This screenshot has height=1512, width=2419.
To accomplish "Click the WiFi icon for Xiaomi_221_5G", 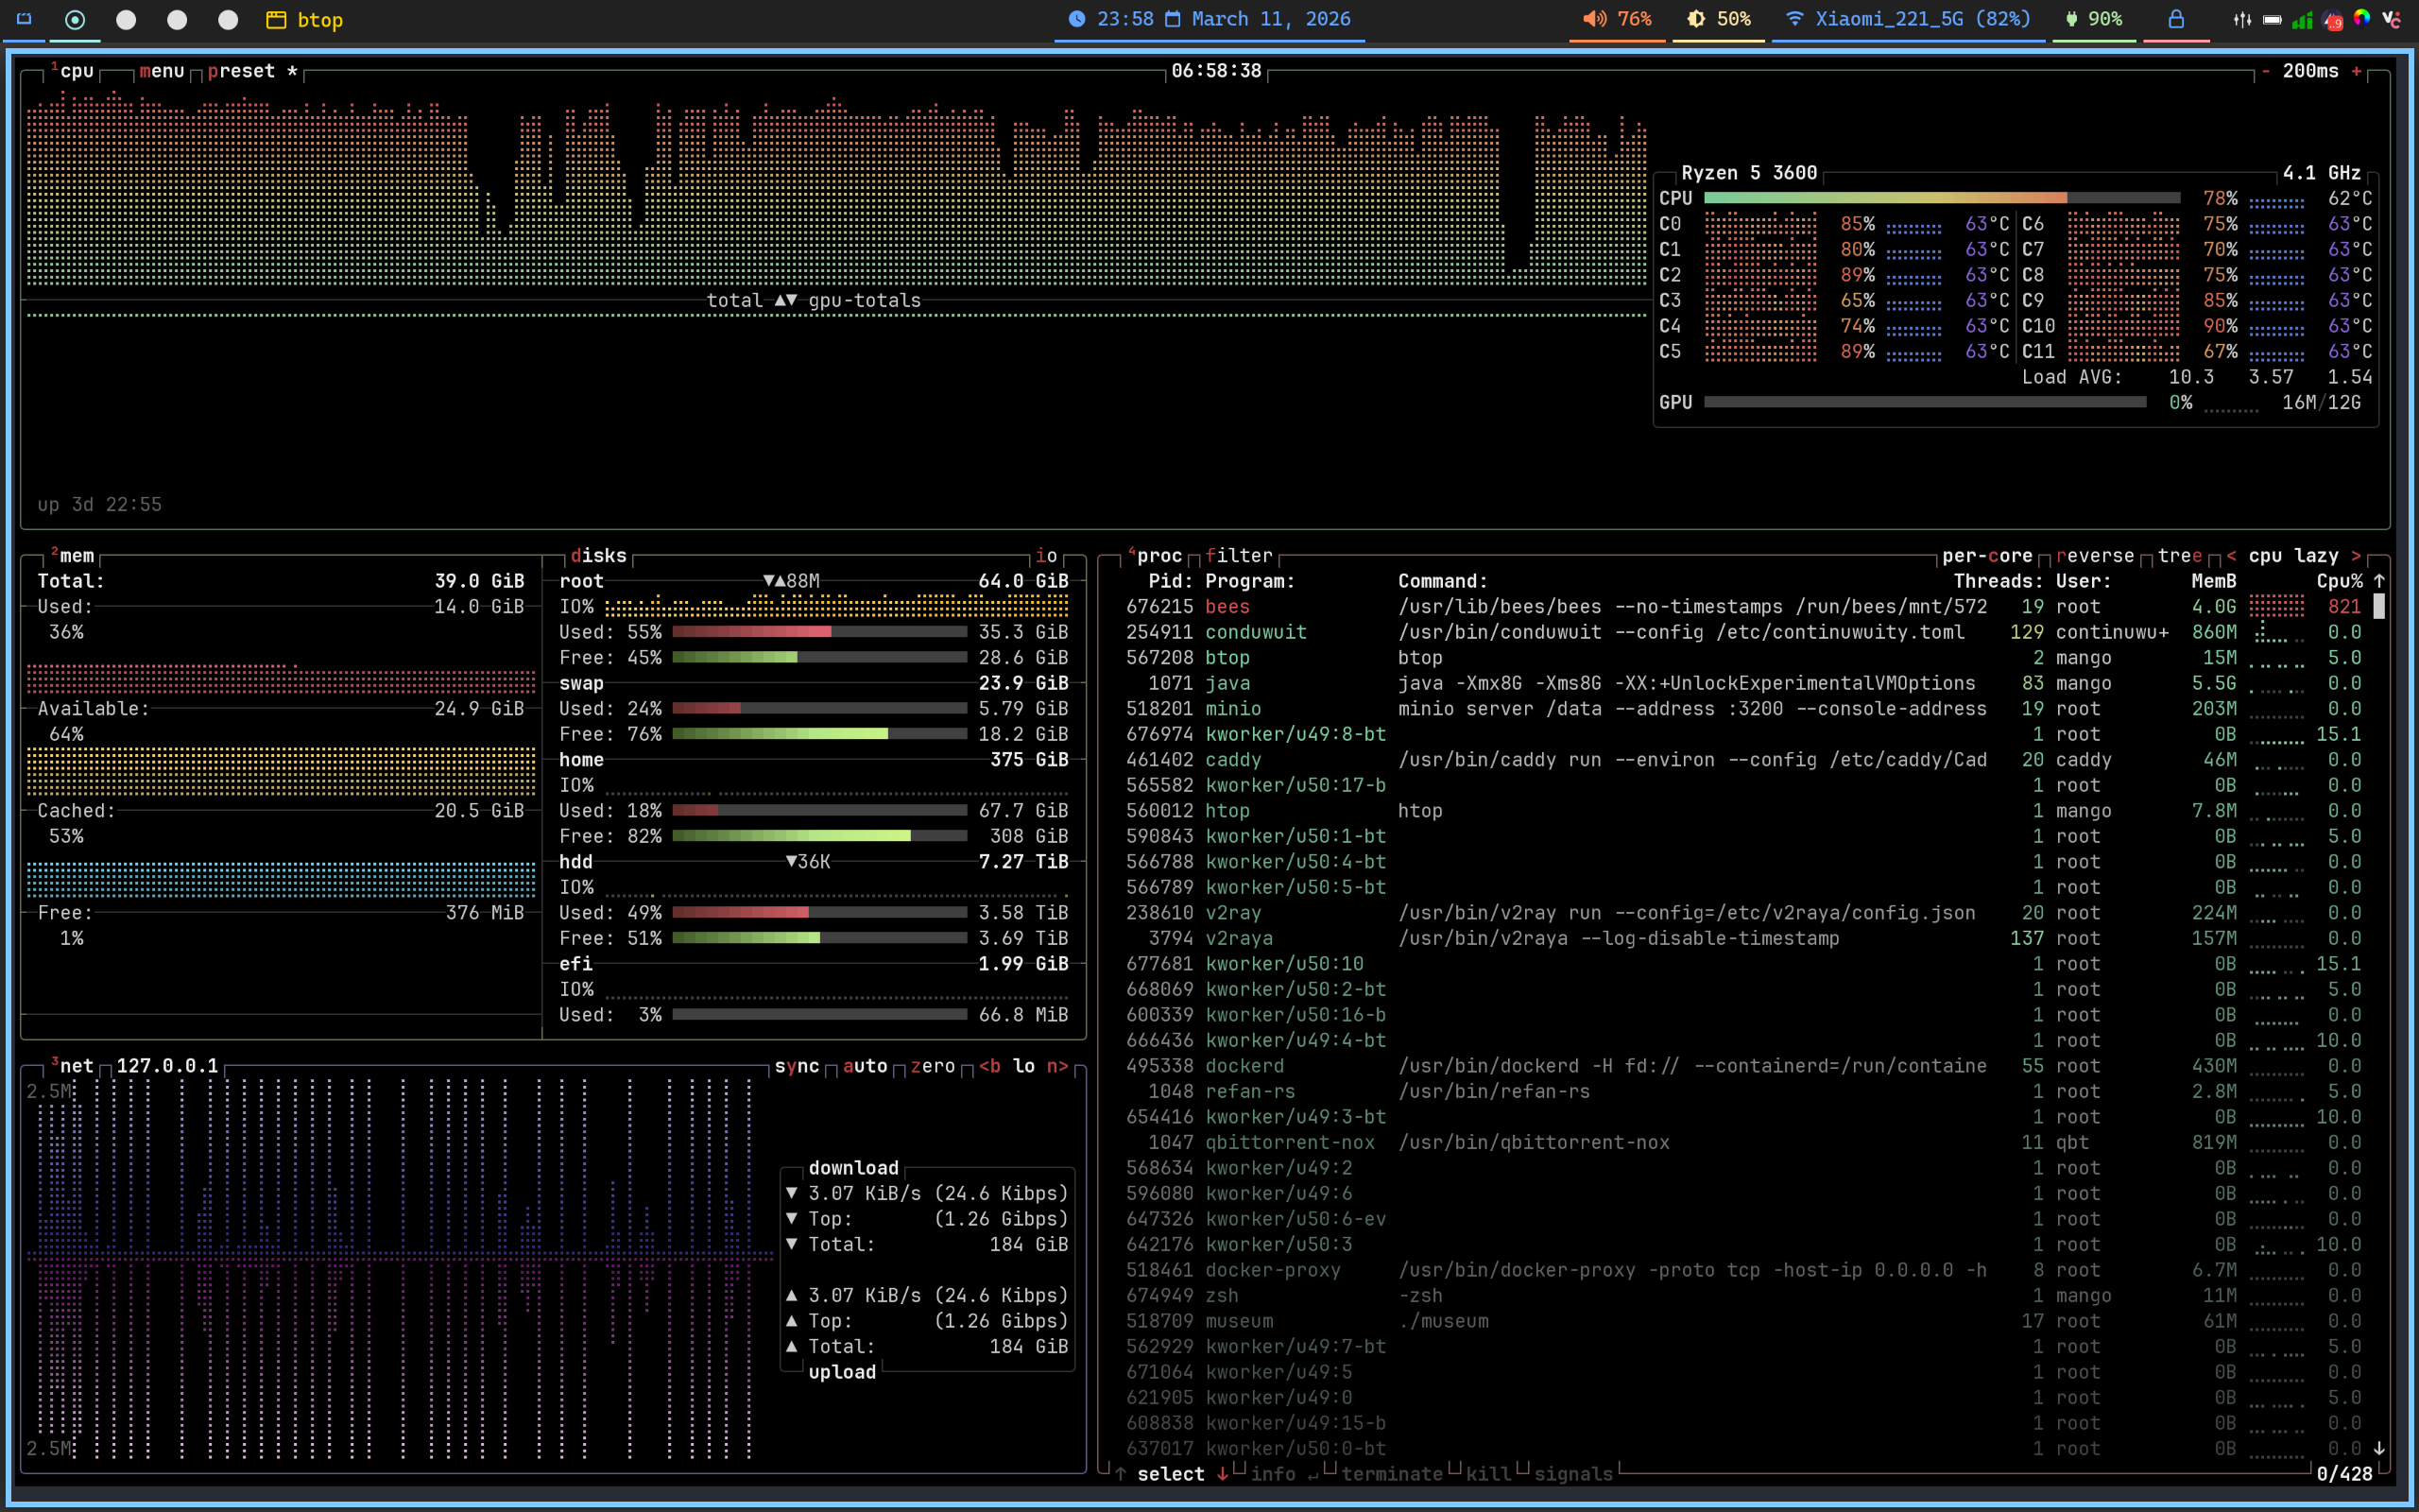I will tap(1794, 19).
